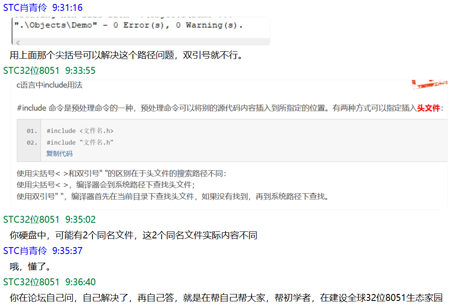Screen dimensions: 451x307
Task: Click message 你硬盘中，可能有2个同名文件
Action: pos(134,235)
